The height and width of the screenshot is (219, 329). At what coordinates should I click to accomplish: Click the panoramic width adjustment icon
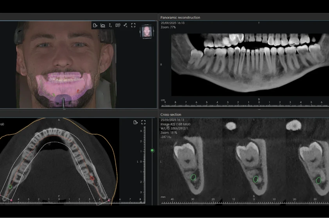click(118, 25)
